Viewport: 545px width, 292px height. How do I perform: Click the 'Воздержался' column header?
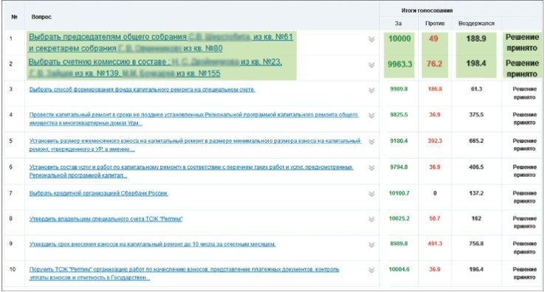476,24
